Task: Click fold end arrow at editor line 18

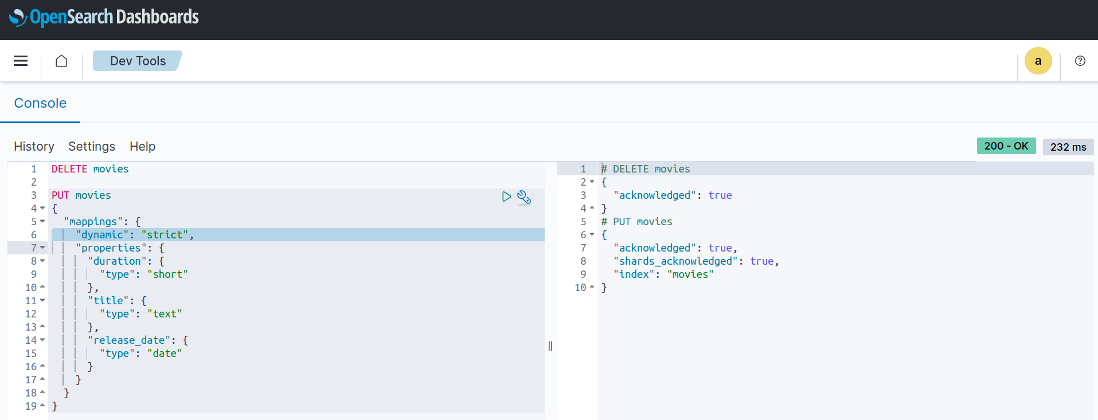Action: pyautogui.click(x=42, y=392)
